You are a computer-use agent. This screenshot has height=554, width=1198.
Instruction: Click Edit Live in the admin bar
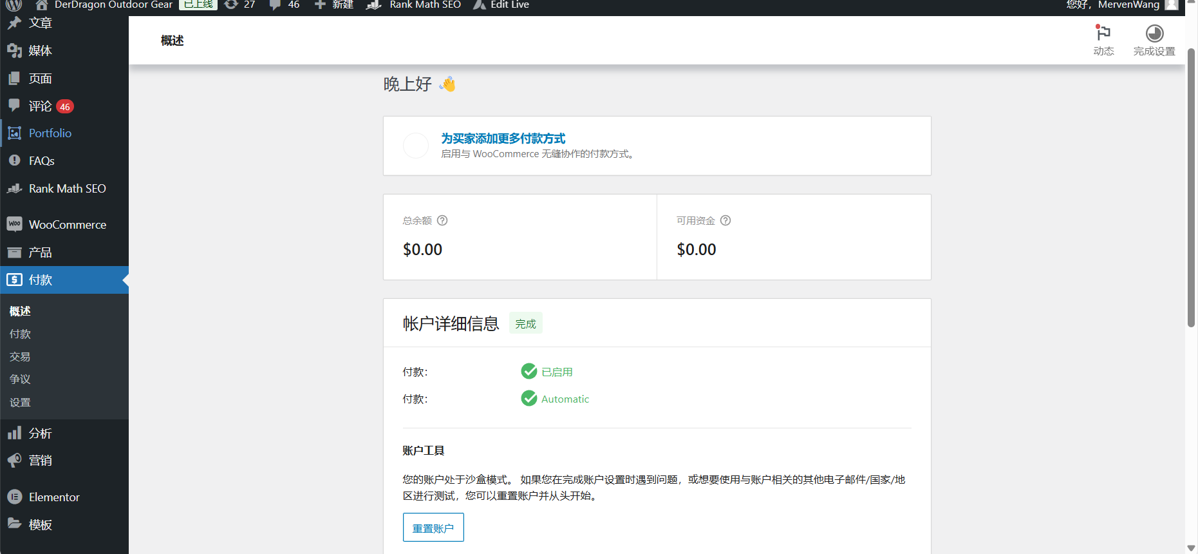click(x=509, y=5)
